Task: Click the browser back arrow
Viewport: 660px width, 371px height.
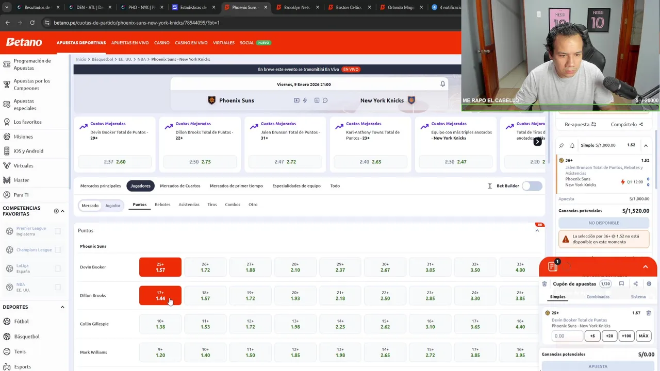Action: [7, 23]
